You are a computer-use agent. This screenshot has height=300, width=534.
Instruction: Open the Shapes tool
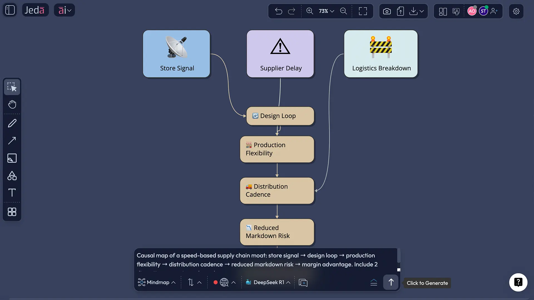tap(12, 176)
